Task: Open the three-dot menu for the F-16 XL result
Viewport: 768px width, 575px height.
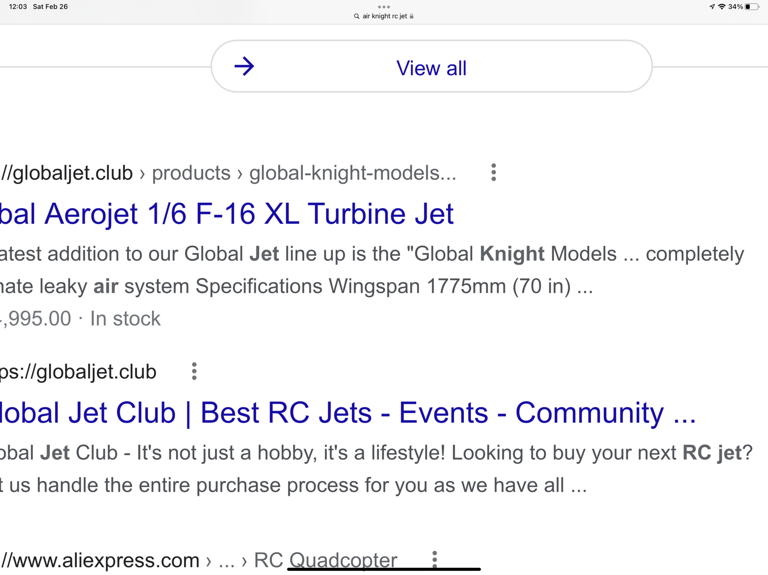Action: 493,172
